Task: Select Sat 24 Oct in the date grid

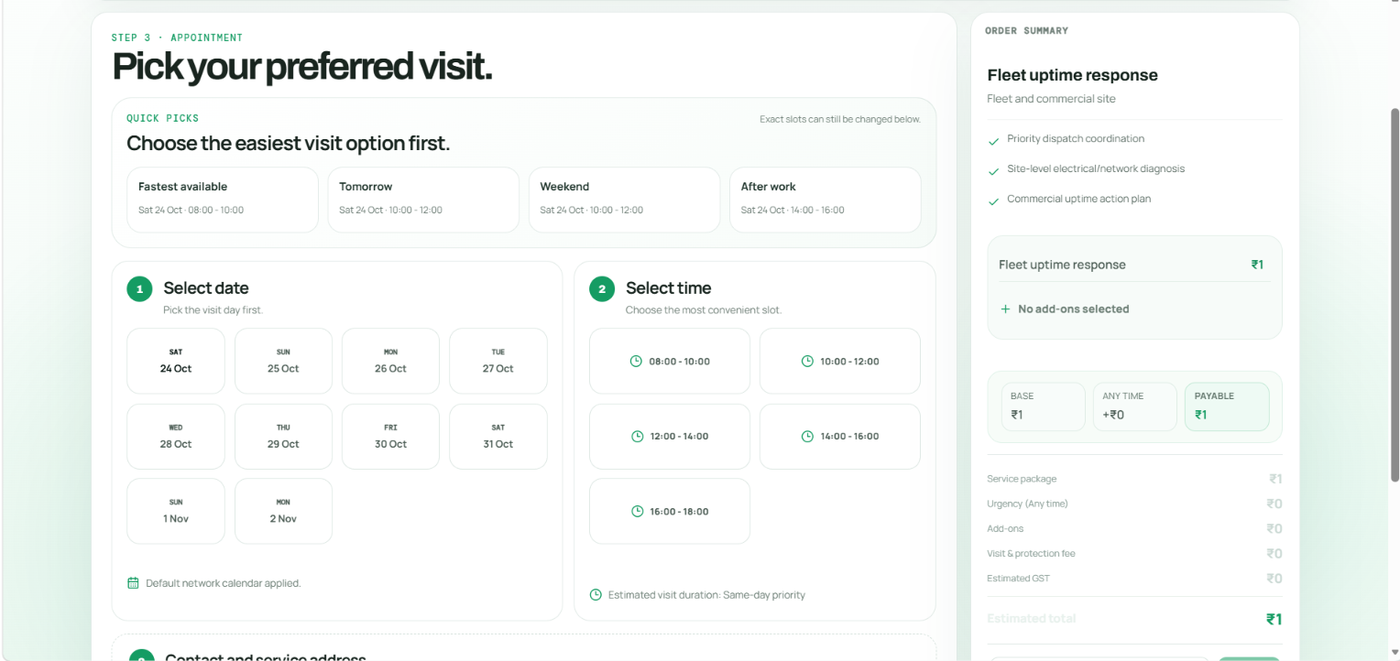Action: [176, 362]
